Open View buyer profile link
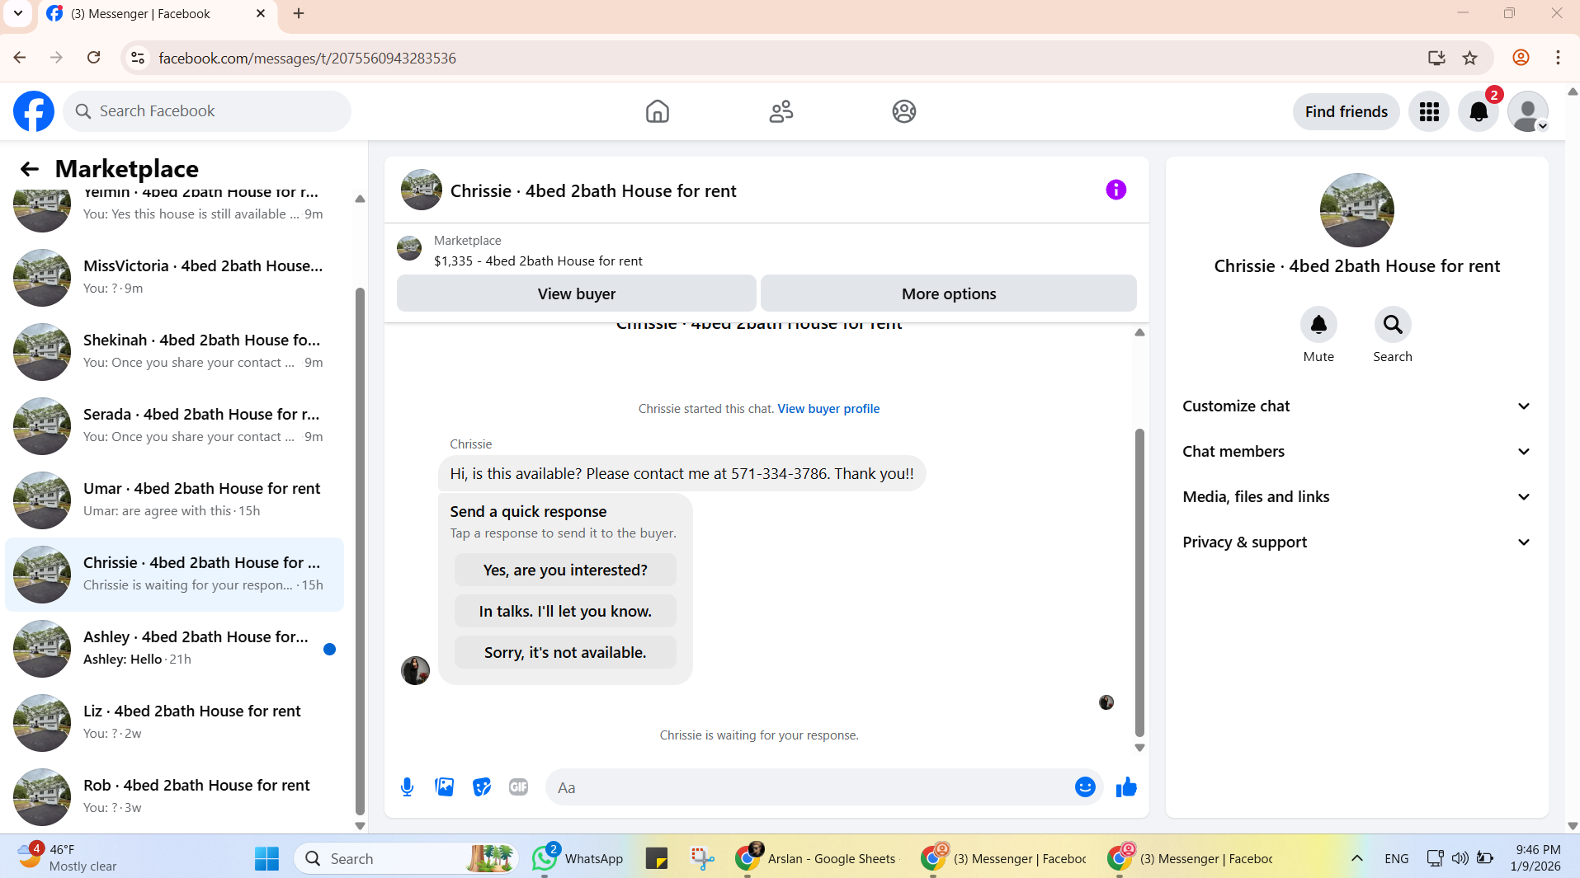Viewport: 1580px width, 878px height. [828, 409]
